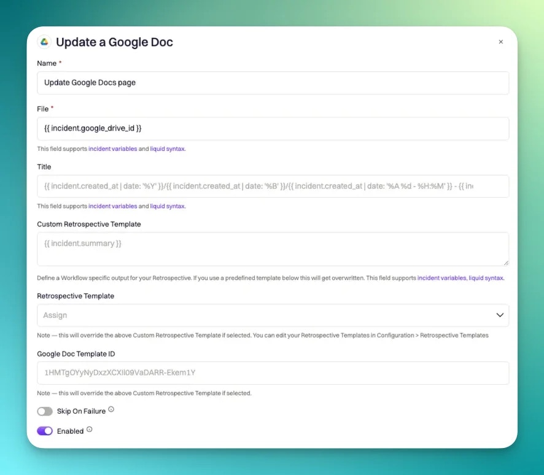Open the Retrospective Template dropdown

(273, 315)
